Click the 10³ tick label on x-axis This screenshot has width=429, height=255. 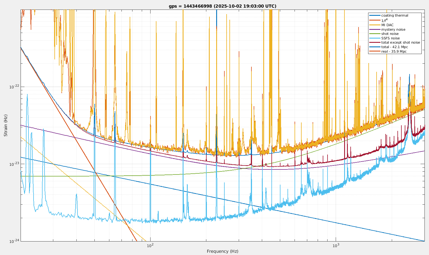point(335,245)
